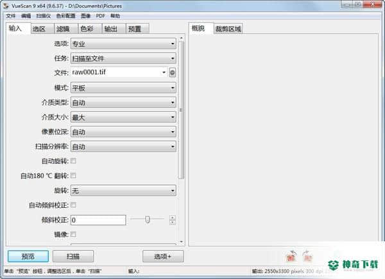Open the 选项 dropdown showing 专业
This screenshot has height=279, width=385.
123,44
